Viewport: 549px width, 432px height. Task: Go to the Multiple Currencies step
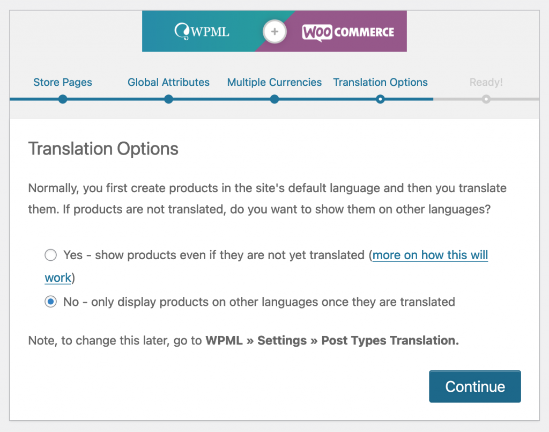(x=274, y=82)
